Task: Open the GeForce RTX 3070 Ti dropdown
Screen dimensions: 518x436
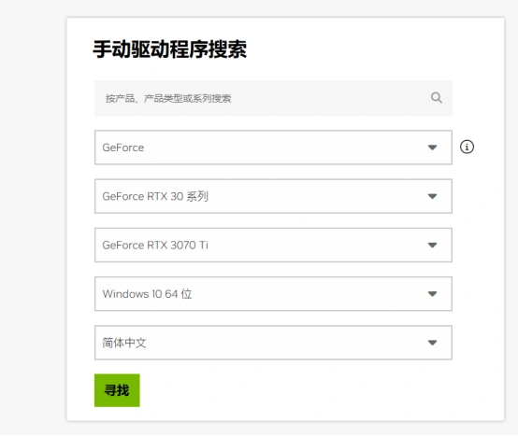Action: (x=273, y=245)
